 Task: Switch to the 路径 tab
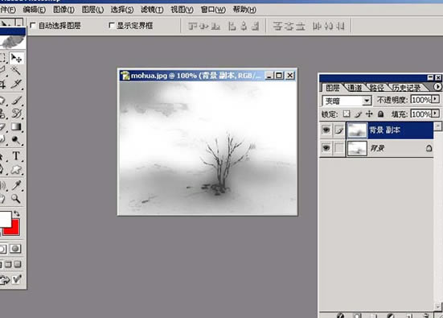[377, 88]
